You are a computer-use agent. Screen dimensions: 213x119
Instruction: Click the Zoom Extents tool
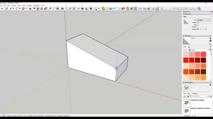click(x=74, y=9)
